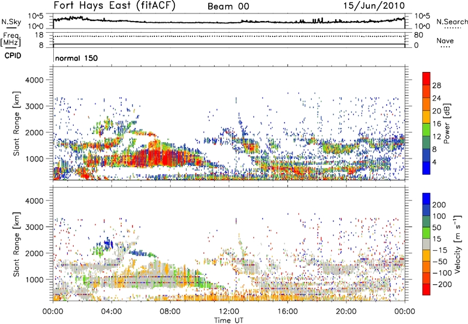Pick the green 15–50 Velocity colorbar segment
The image size is (468, 324).
click(426, 233)
